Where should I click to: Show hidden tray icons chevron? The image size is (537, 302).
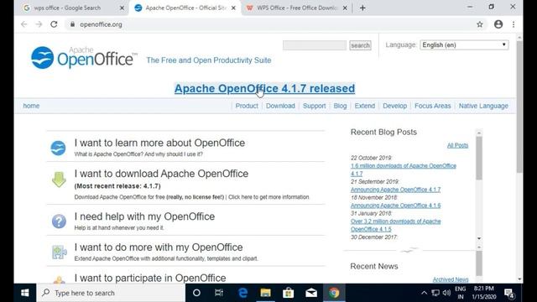424,293
